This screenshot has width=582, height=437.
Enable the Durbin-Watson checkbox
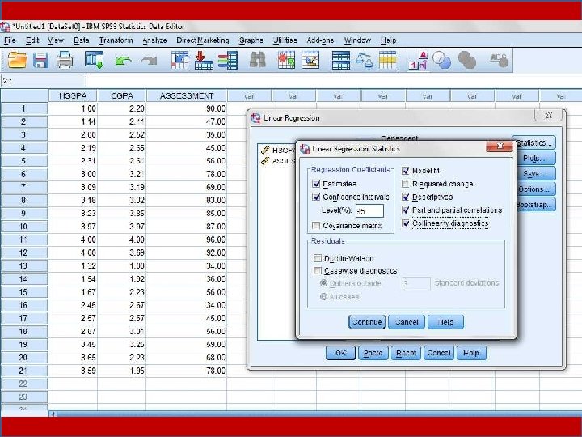tap(318, 258)
